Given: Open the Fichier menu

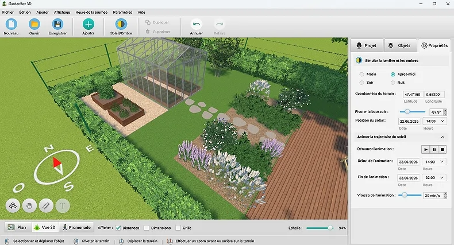Looking at the screenshot, I should pos(8,13).
